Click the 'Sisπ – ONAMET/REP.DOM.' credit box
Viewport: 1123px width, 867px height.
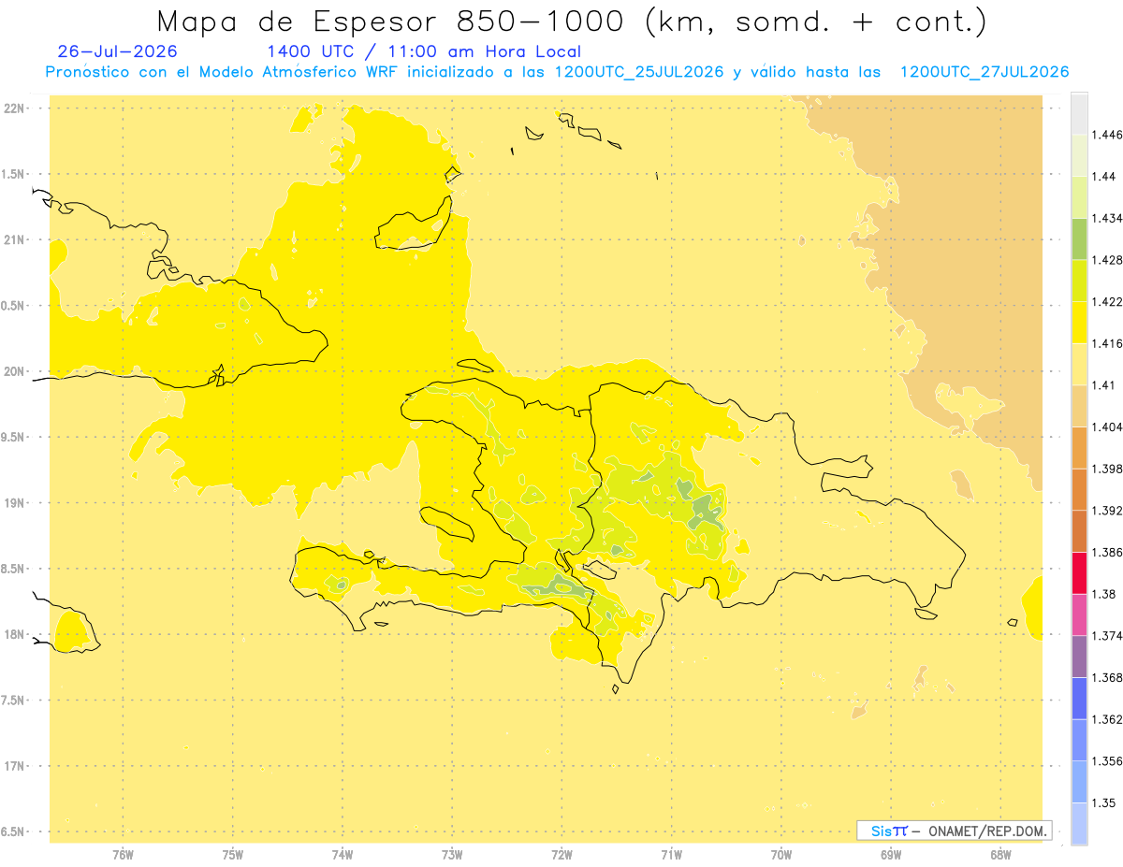[955, 831]
